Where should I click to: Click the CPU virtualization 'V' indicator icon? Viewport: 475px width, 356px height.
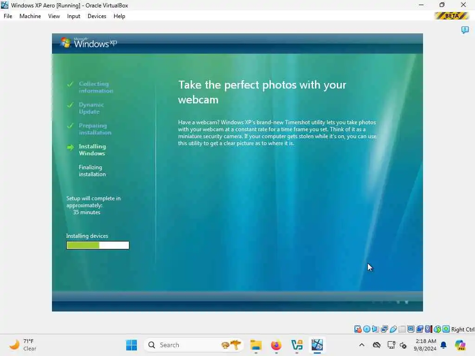428,329
